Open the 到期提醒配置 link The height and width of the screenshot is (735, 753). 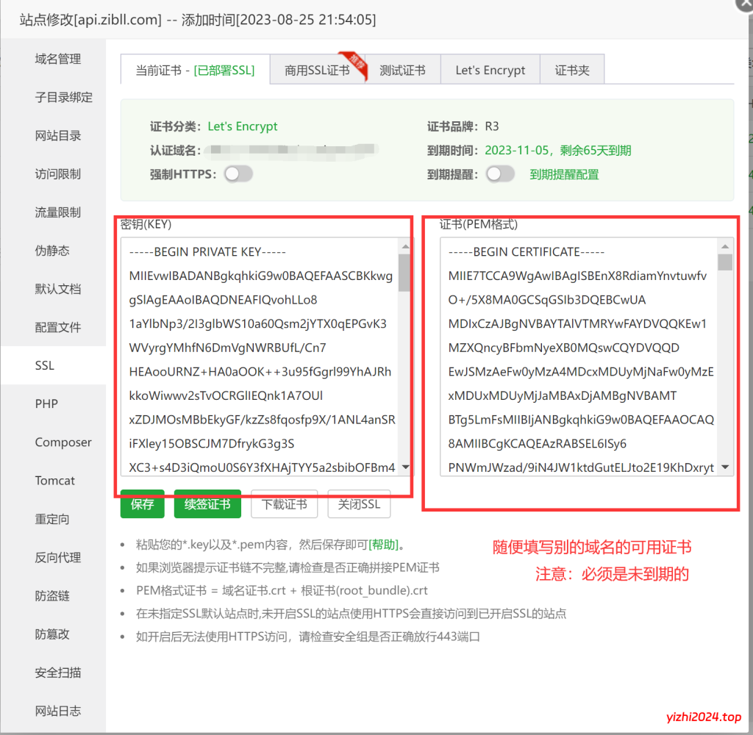coord(565,175)
